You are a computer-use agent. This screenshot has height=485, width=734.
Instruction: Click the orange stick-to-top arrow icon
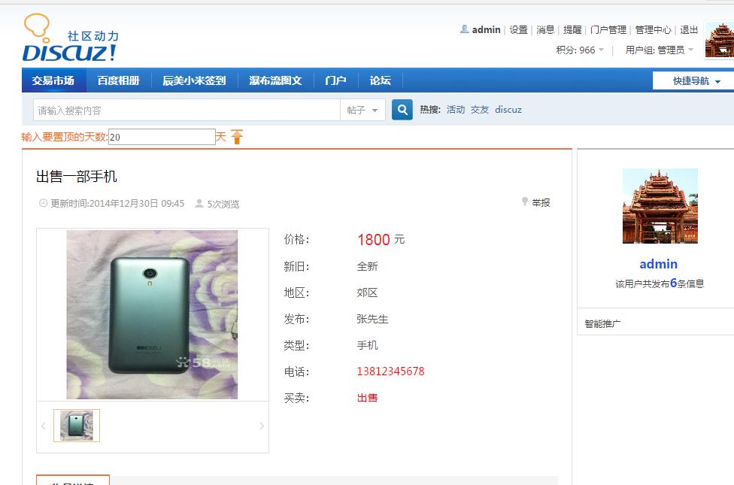pyautogui.click(x=237, y=137)
